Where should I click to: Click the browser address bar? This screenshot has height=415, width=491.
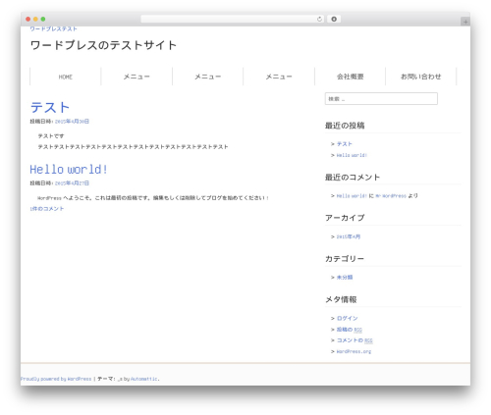coord(232,19)
